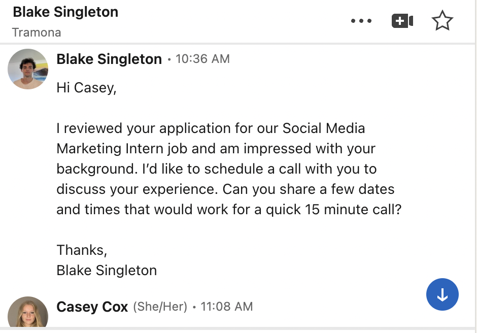This screenshot has width=477, height=333.
Task: Click the (She/Her) pronoun label
Action: coord(160,307)
